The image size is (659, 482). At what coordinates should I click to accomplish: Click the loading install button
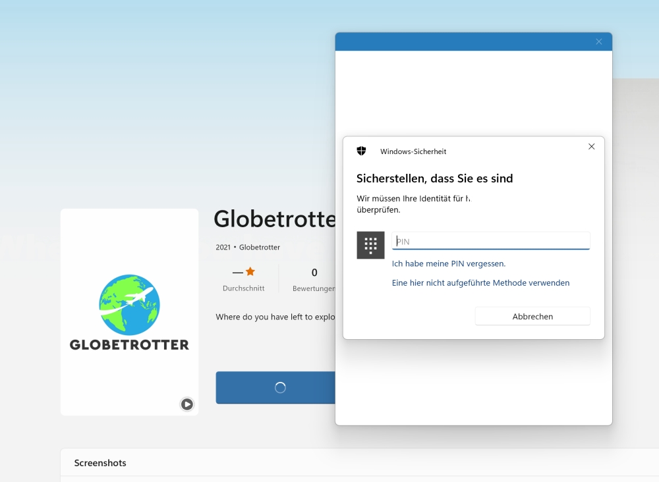pos(275,388)
